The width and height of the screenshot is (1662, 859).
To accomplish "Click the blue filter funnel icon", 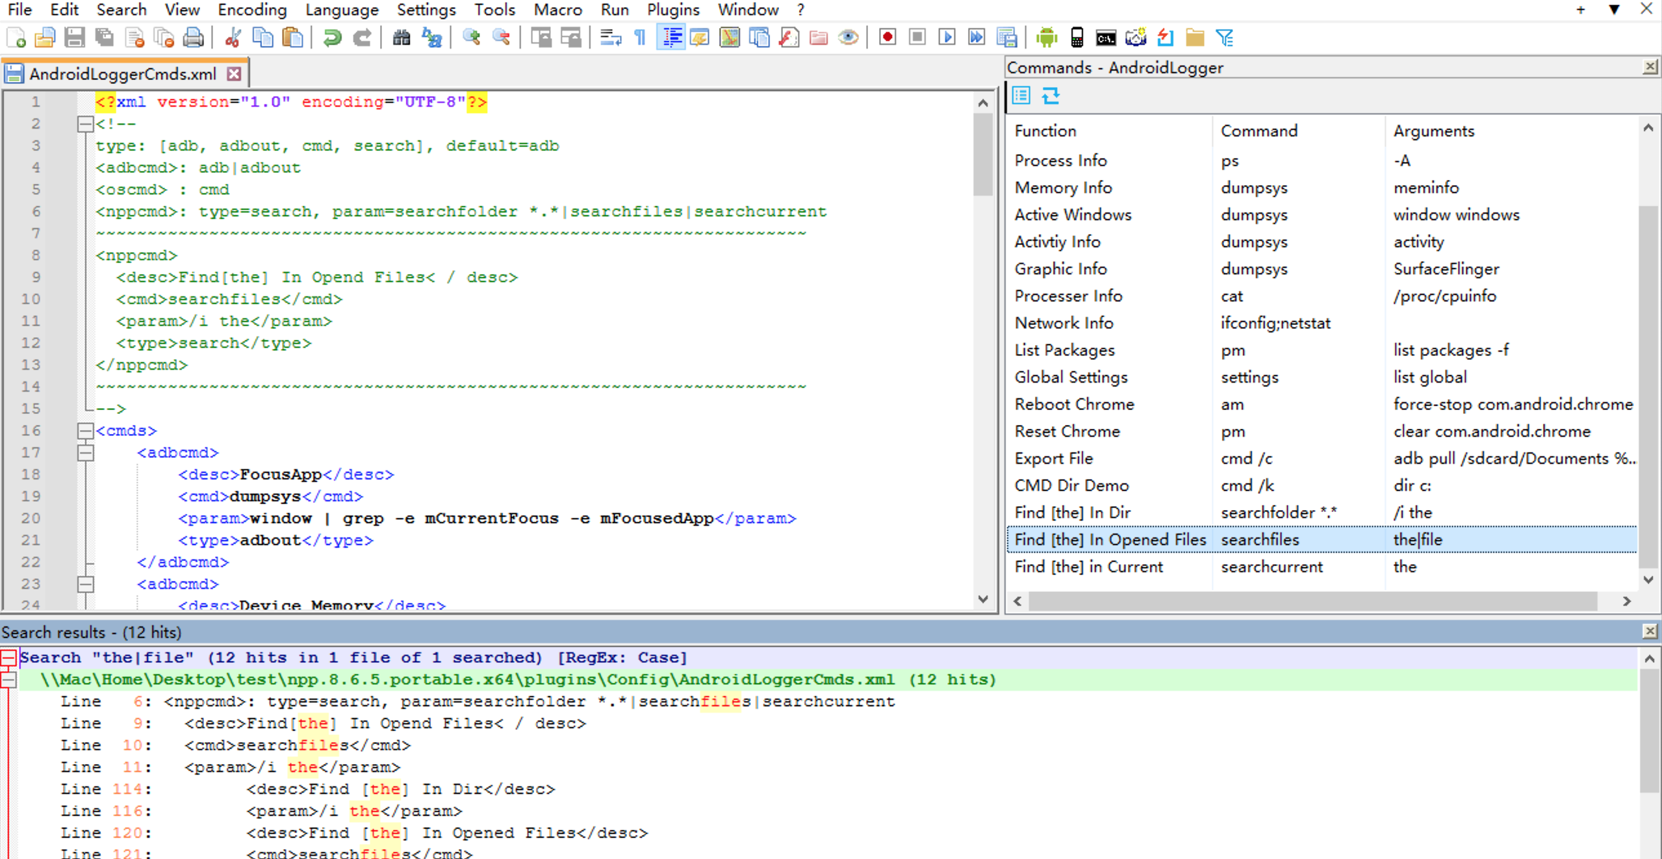I will pos(1225,38).
